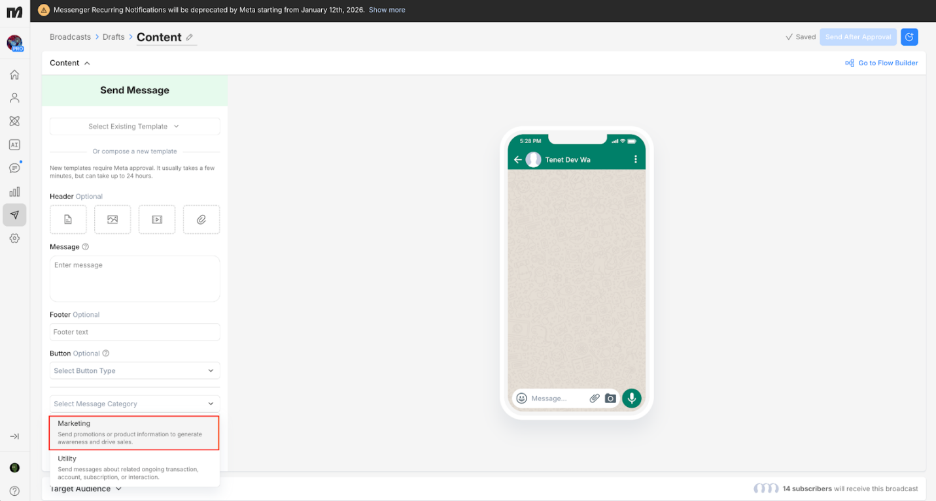The height and width of the screenshot is (501, 936).
Task: Open the Home icon in sidebar
Action: coord(14,74)
